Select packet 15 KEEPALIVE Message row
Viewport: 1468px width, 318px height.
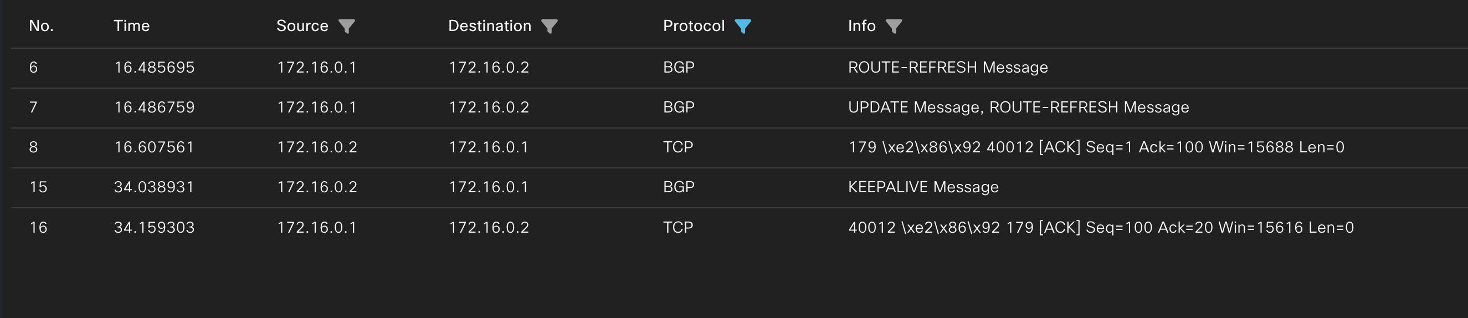coord(740,187)
